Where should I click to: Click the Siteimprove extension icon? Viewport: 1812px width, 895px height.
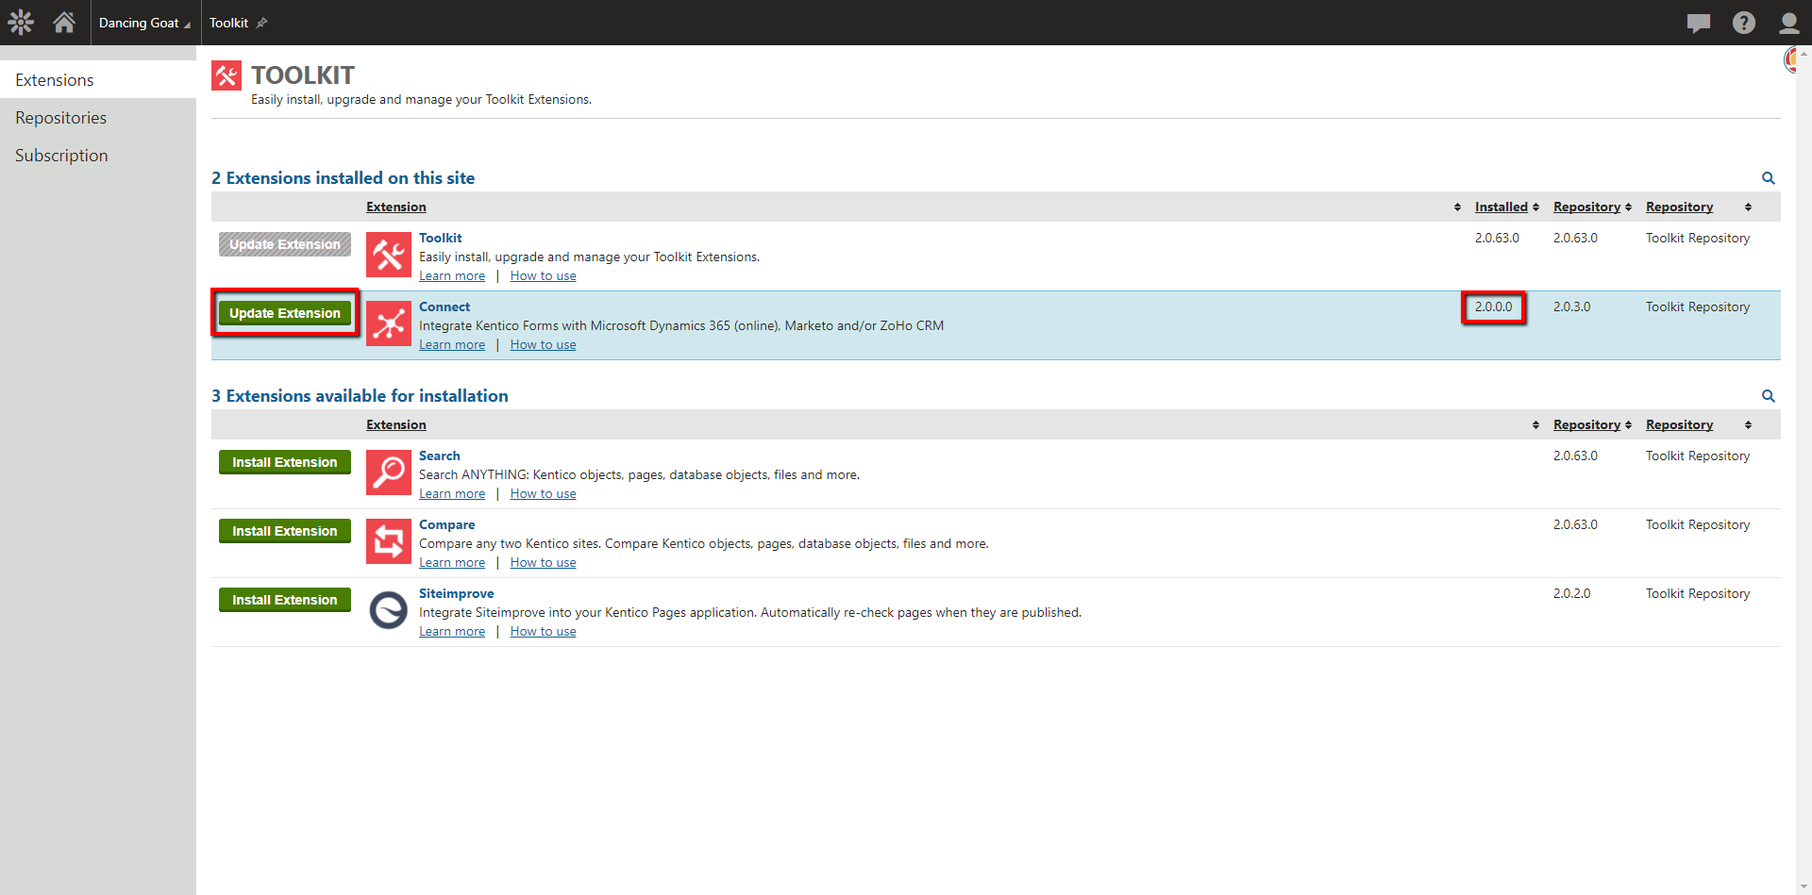pyautogui.click(x=389, y=610)
